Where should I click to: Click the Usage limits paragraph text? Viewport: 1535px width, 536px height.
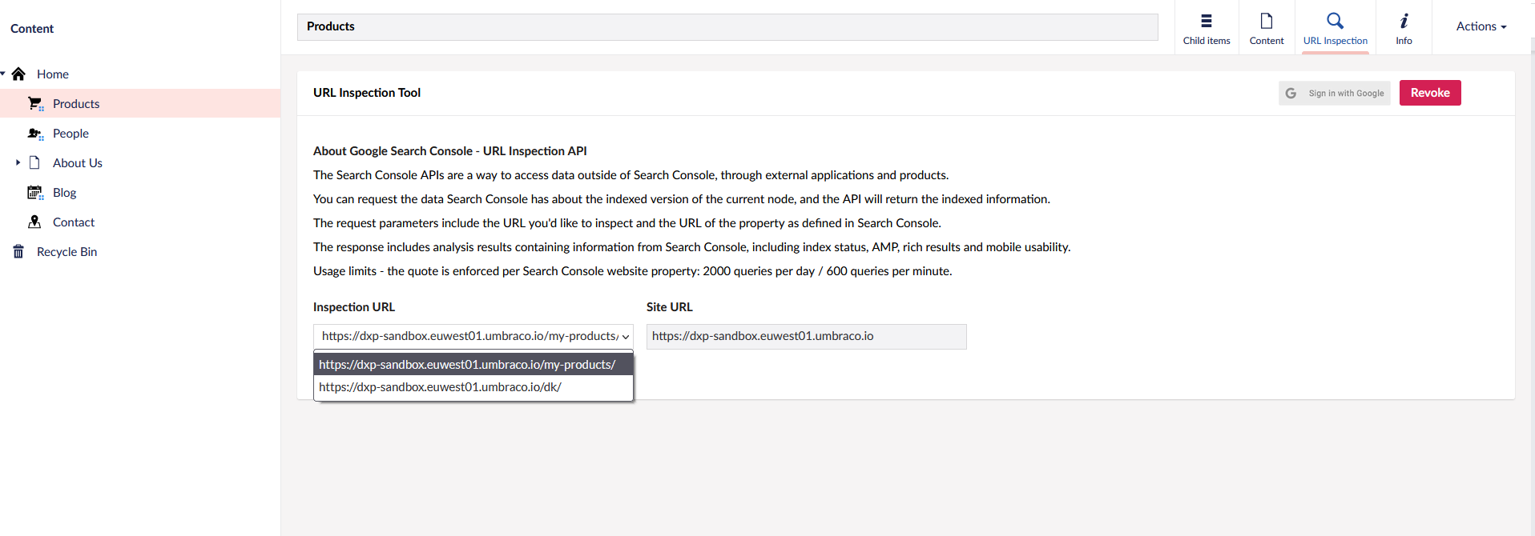633,271
